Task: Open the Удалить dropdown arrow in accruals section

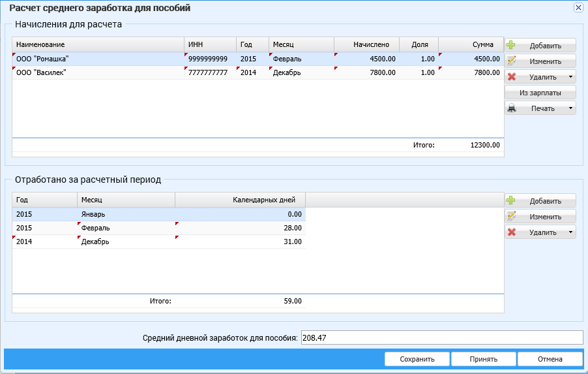Action: (570, 77)
